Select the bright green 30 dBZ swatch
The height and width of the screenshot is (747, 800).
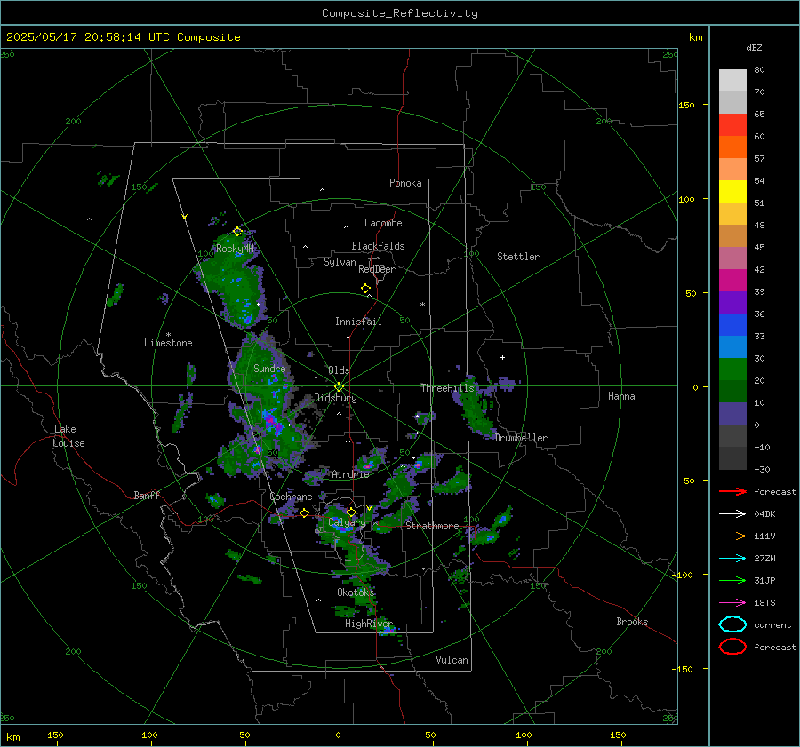pyautogui.click(x=732, y=370)
